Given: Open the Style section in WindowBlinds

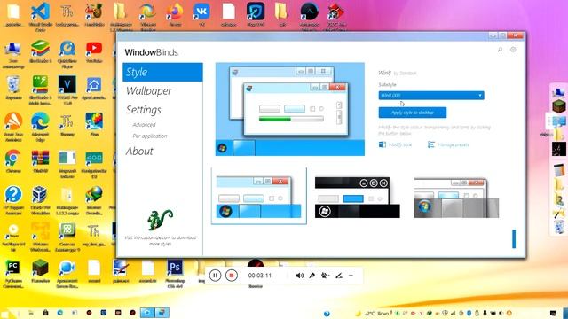Looking at the screenshot, I should (162, 72).
